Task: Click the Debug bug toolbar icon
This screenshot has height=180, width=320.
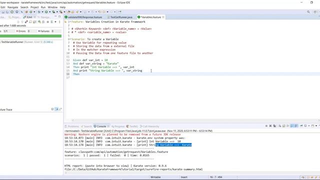Action: click(x=39, y=12)
